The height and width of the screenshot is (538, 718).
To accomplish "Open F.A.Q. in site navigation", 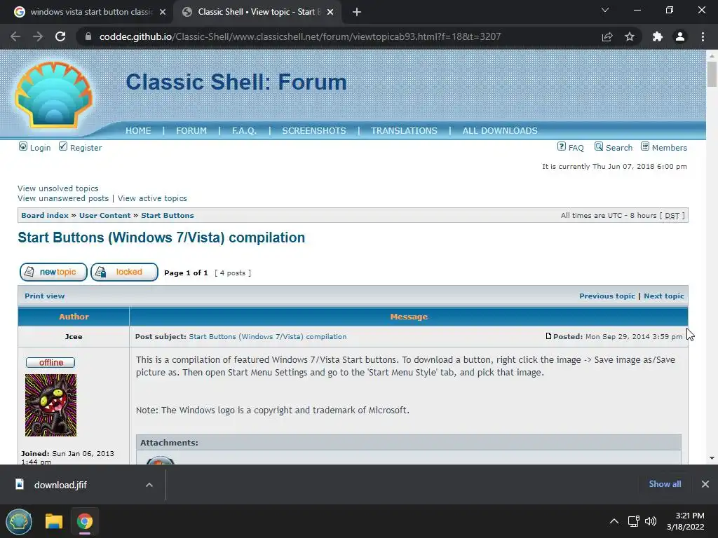I will [x=244, y=131].
